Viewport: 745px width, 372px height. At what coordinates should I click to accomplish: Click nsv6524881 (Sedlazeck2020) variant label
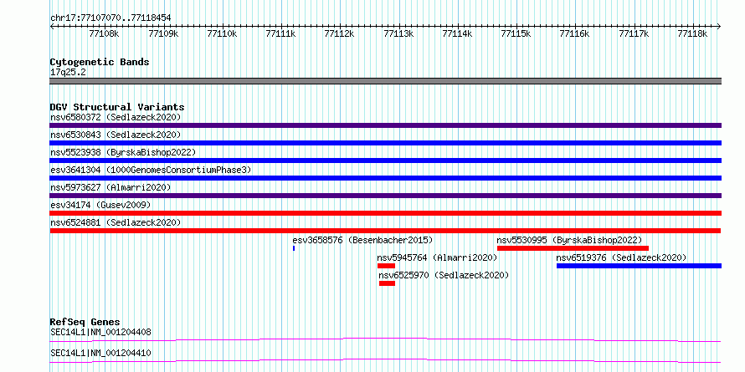tap(116, 222)
